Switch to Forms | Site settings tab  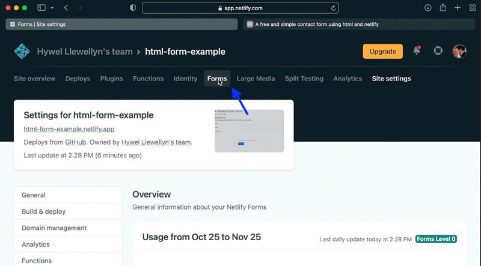pyautogui.click(x=121, y=24)
